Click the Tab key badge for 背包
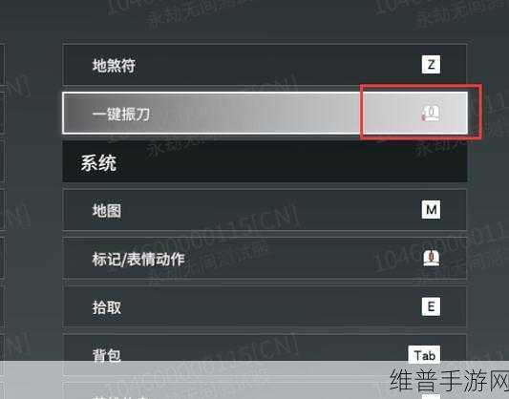The height and width of the screenshot is (399, 509). click(424, 355)
